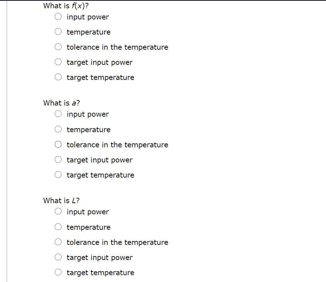The width and height of the screenshot is (326, 282).
Task: Click the question heading "What is L?"
Action: pyautogui.click(x=61, y=200)
